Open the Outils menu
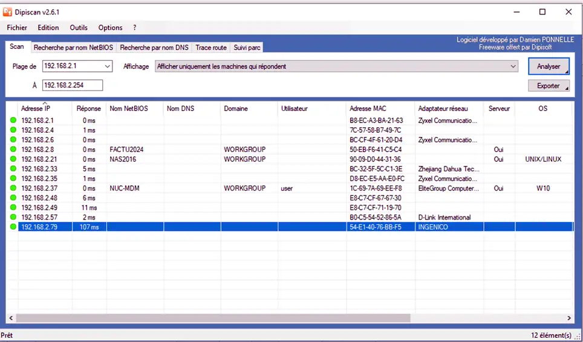Viewport: 583px width, 342px height. coord(79,28)
